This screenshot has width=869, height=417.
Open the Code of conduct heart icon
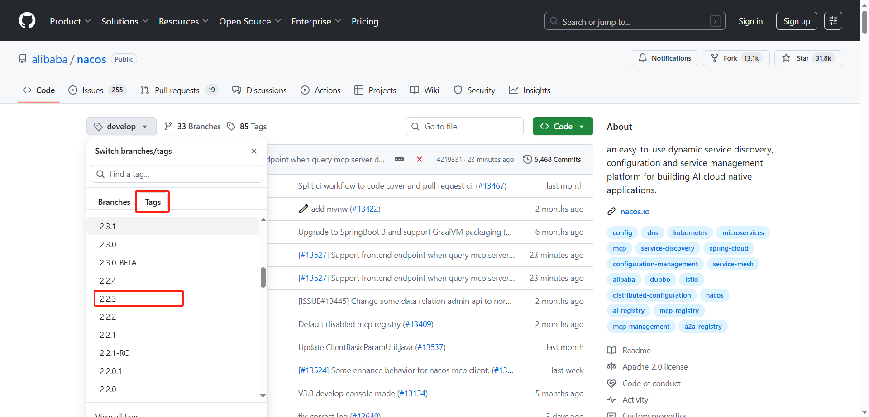click(x=611, y=384)
